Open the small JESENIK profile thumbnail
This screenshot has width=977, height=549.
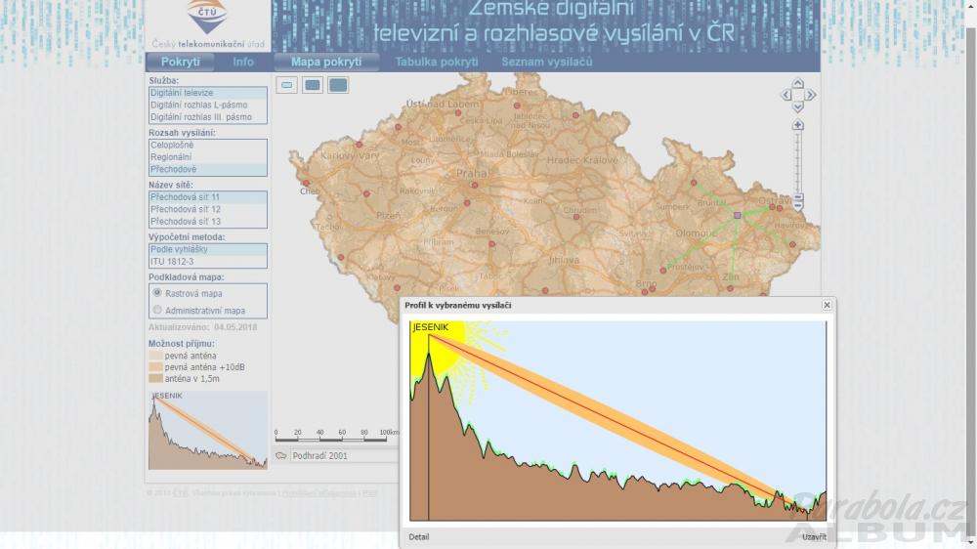(x=207, y=430)
